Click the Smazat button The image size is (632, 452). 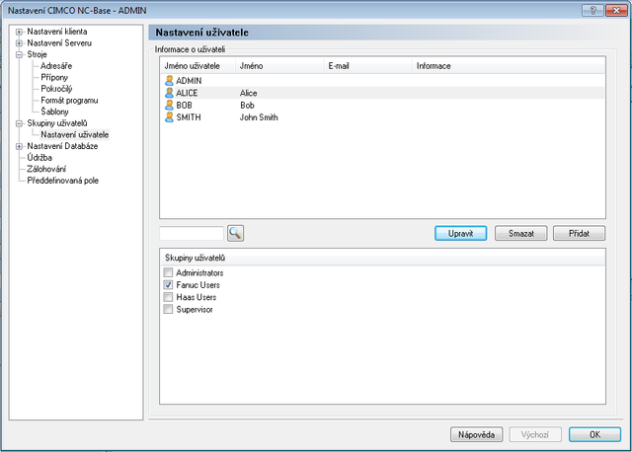point(520,233)
